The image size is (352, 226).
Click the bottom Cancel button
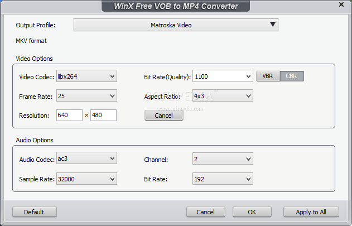pyautogui.click(x=206, y=212)
